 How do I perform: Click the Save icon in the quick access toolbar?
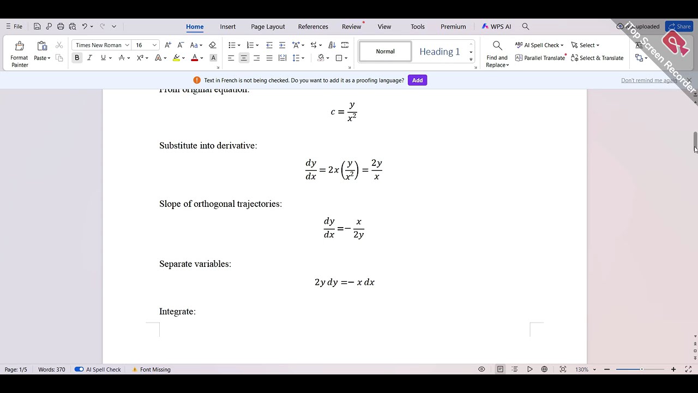tap(37, 26)
